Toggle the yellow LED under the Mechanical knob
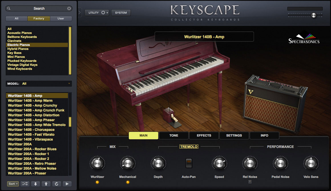This screenshot has width=331, height=191. [x=128, y=182]
